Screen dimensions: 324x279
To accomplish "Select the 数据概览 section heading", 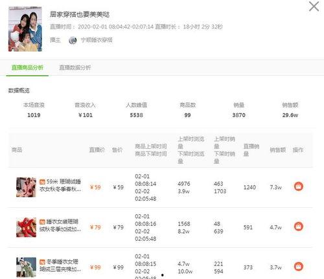I will coord(19,91).
